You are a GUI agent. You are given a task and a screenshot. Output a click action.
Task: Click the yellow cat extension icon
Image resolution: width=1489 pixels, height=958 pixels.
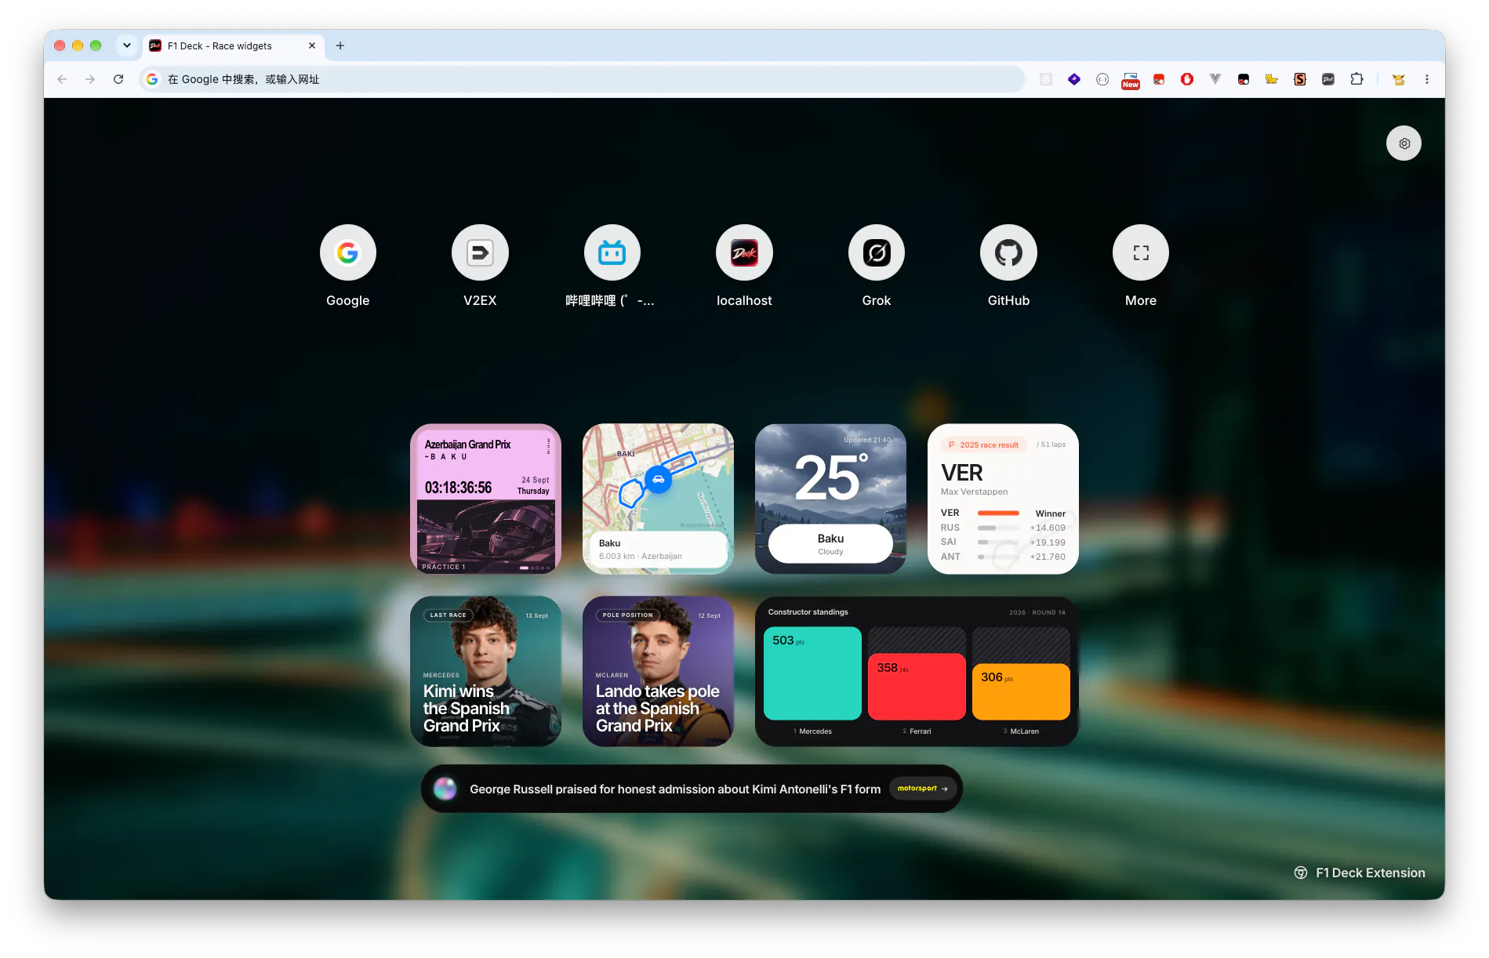tap(1272, 79)
